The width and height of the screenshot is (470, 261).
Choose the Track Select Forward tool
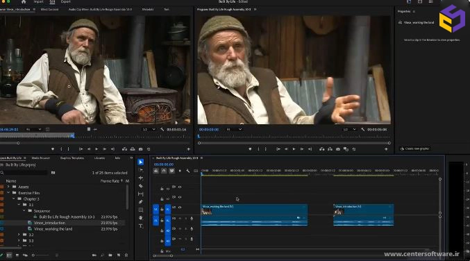140,170
